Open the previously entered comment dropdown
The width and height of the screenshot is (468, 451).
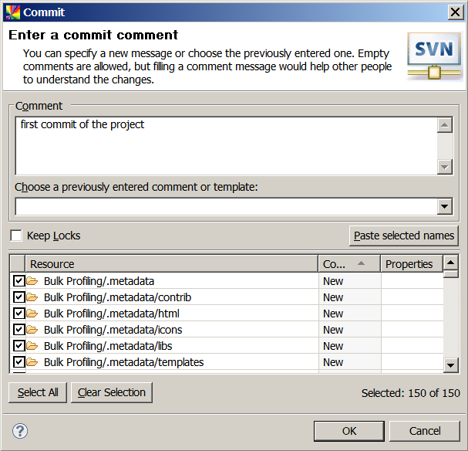[444, 207]
